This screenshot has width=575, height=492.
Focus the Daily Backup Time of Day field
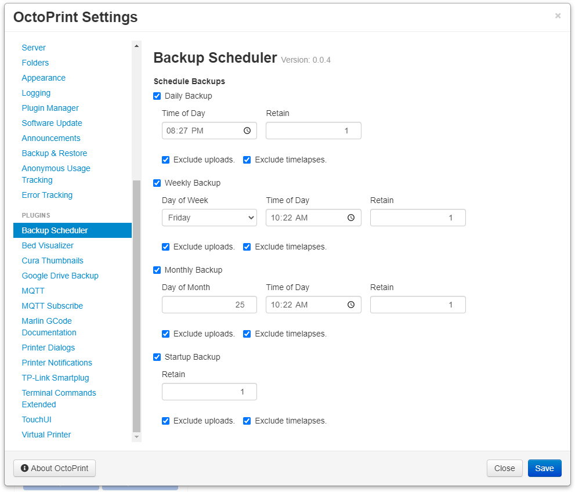pos(209,131)
